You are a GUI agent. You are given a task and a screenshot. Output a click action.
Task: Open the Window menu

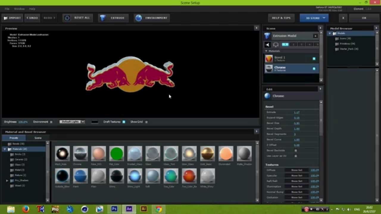[19, 9]
